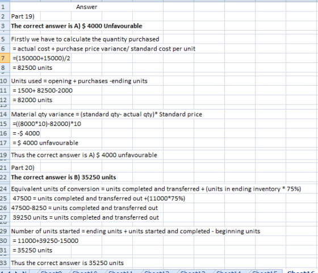Image resolution: width=318 pixels, height=273 pixels.
Task: Select the row 5 header
Action: point(5,39)
